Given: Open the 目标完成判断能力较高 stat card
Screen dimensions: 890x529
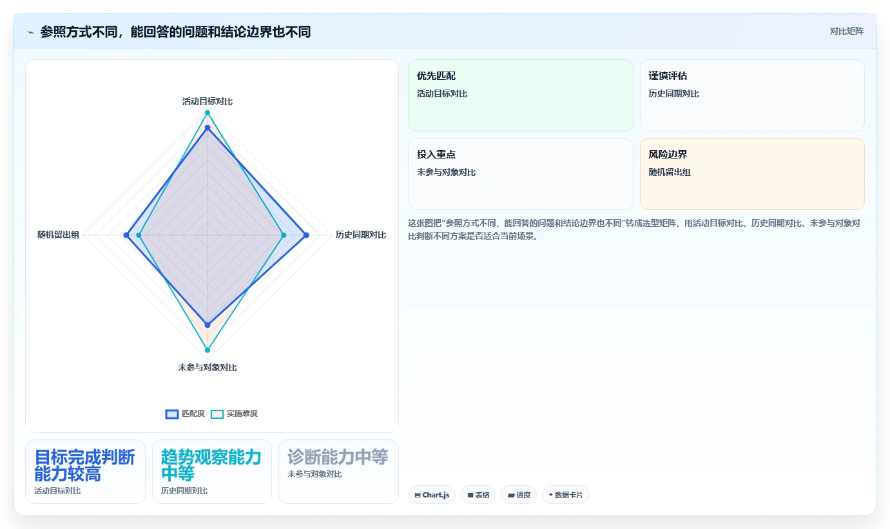Looking at the screenshot, I should [x=85, y=472].
